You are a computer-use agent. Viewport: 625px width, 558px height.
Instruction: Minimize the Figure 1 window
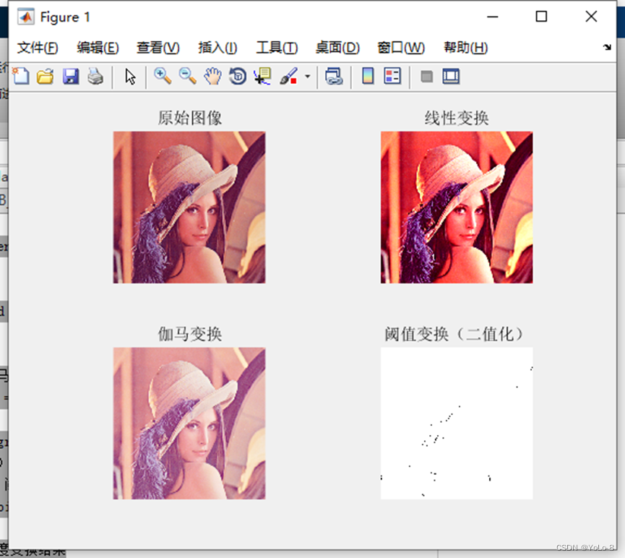click(493, 17)
